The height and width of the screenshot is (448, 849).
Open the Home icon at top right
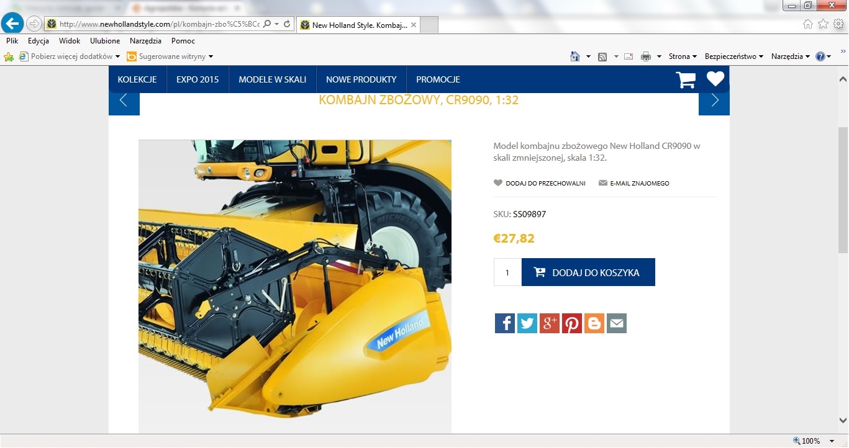coord(807,24)
